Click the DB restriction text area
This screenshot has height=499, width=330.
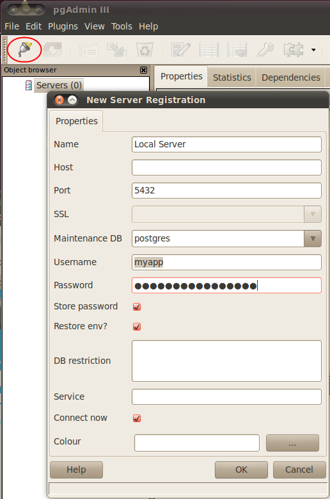(x=226, y=361)
